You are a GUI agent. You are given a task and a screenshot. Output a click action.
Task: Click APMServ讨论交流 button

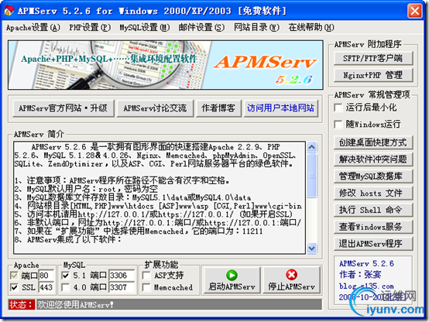(x=155, y=108)
